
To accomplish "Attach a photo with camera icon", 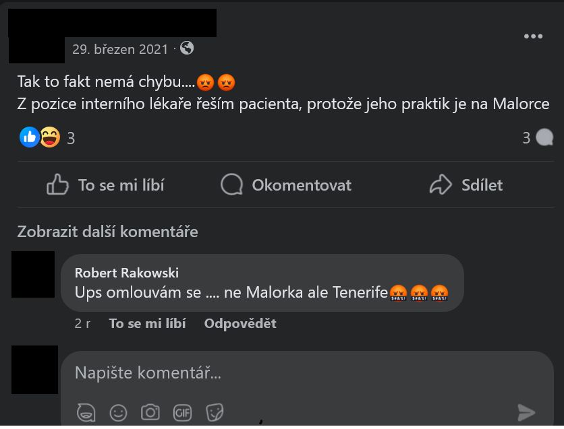I will pos(150,412).
